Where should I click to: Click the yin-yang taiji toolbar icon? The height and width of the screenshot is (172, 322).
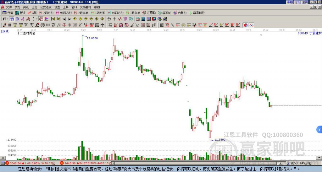246,25
